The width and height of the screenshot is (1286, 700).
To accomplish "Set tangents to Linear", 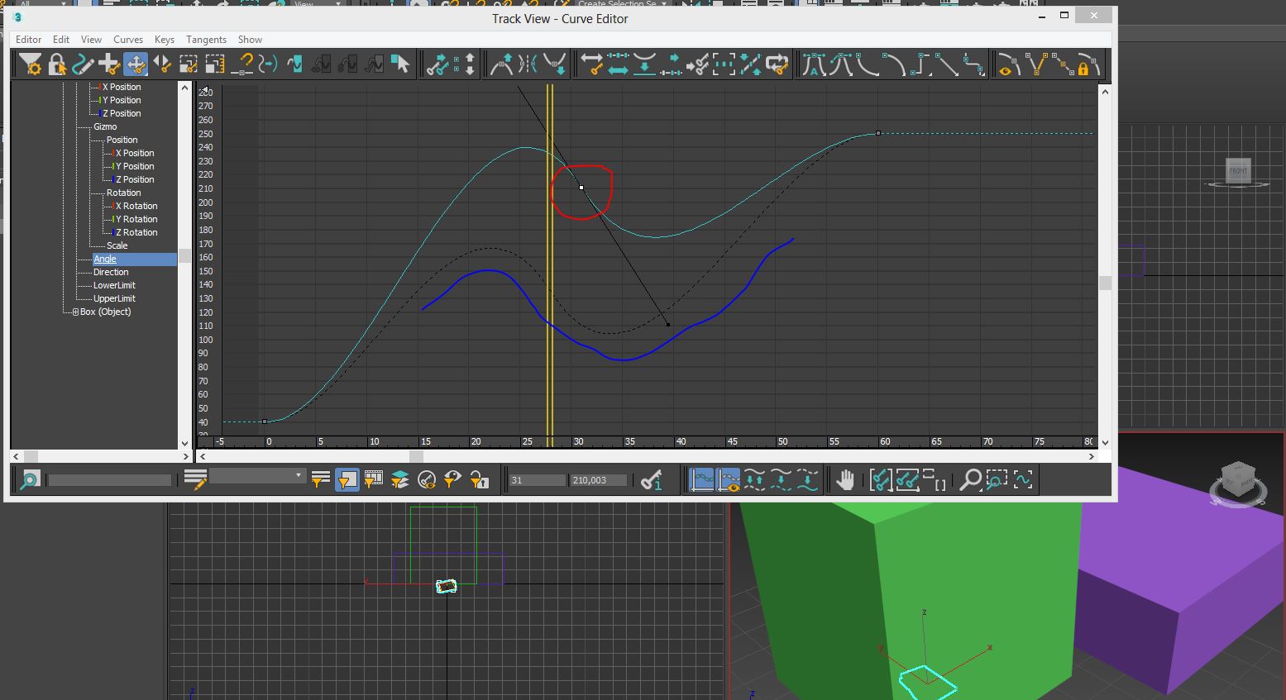I will point(946,64).
